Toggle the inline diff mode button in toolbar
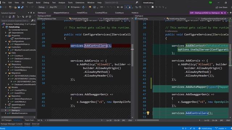The width and height of the screenshot is (232, 130). [x=126, y=7]
